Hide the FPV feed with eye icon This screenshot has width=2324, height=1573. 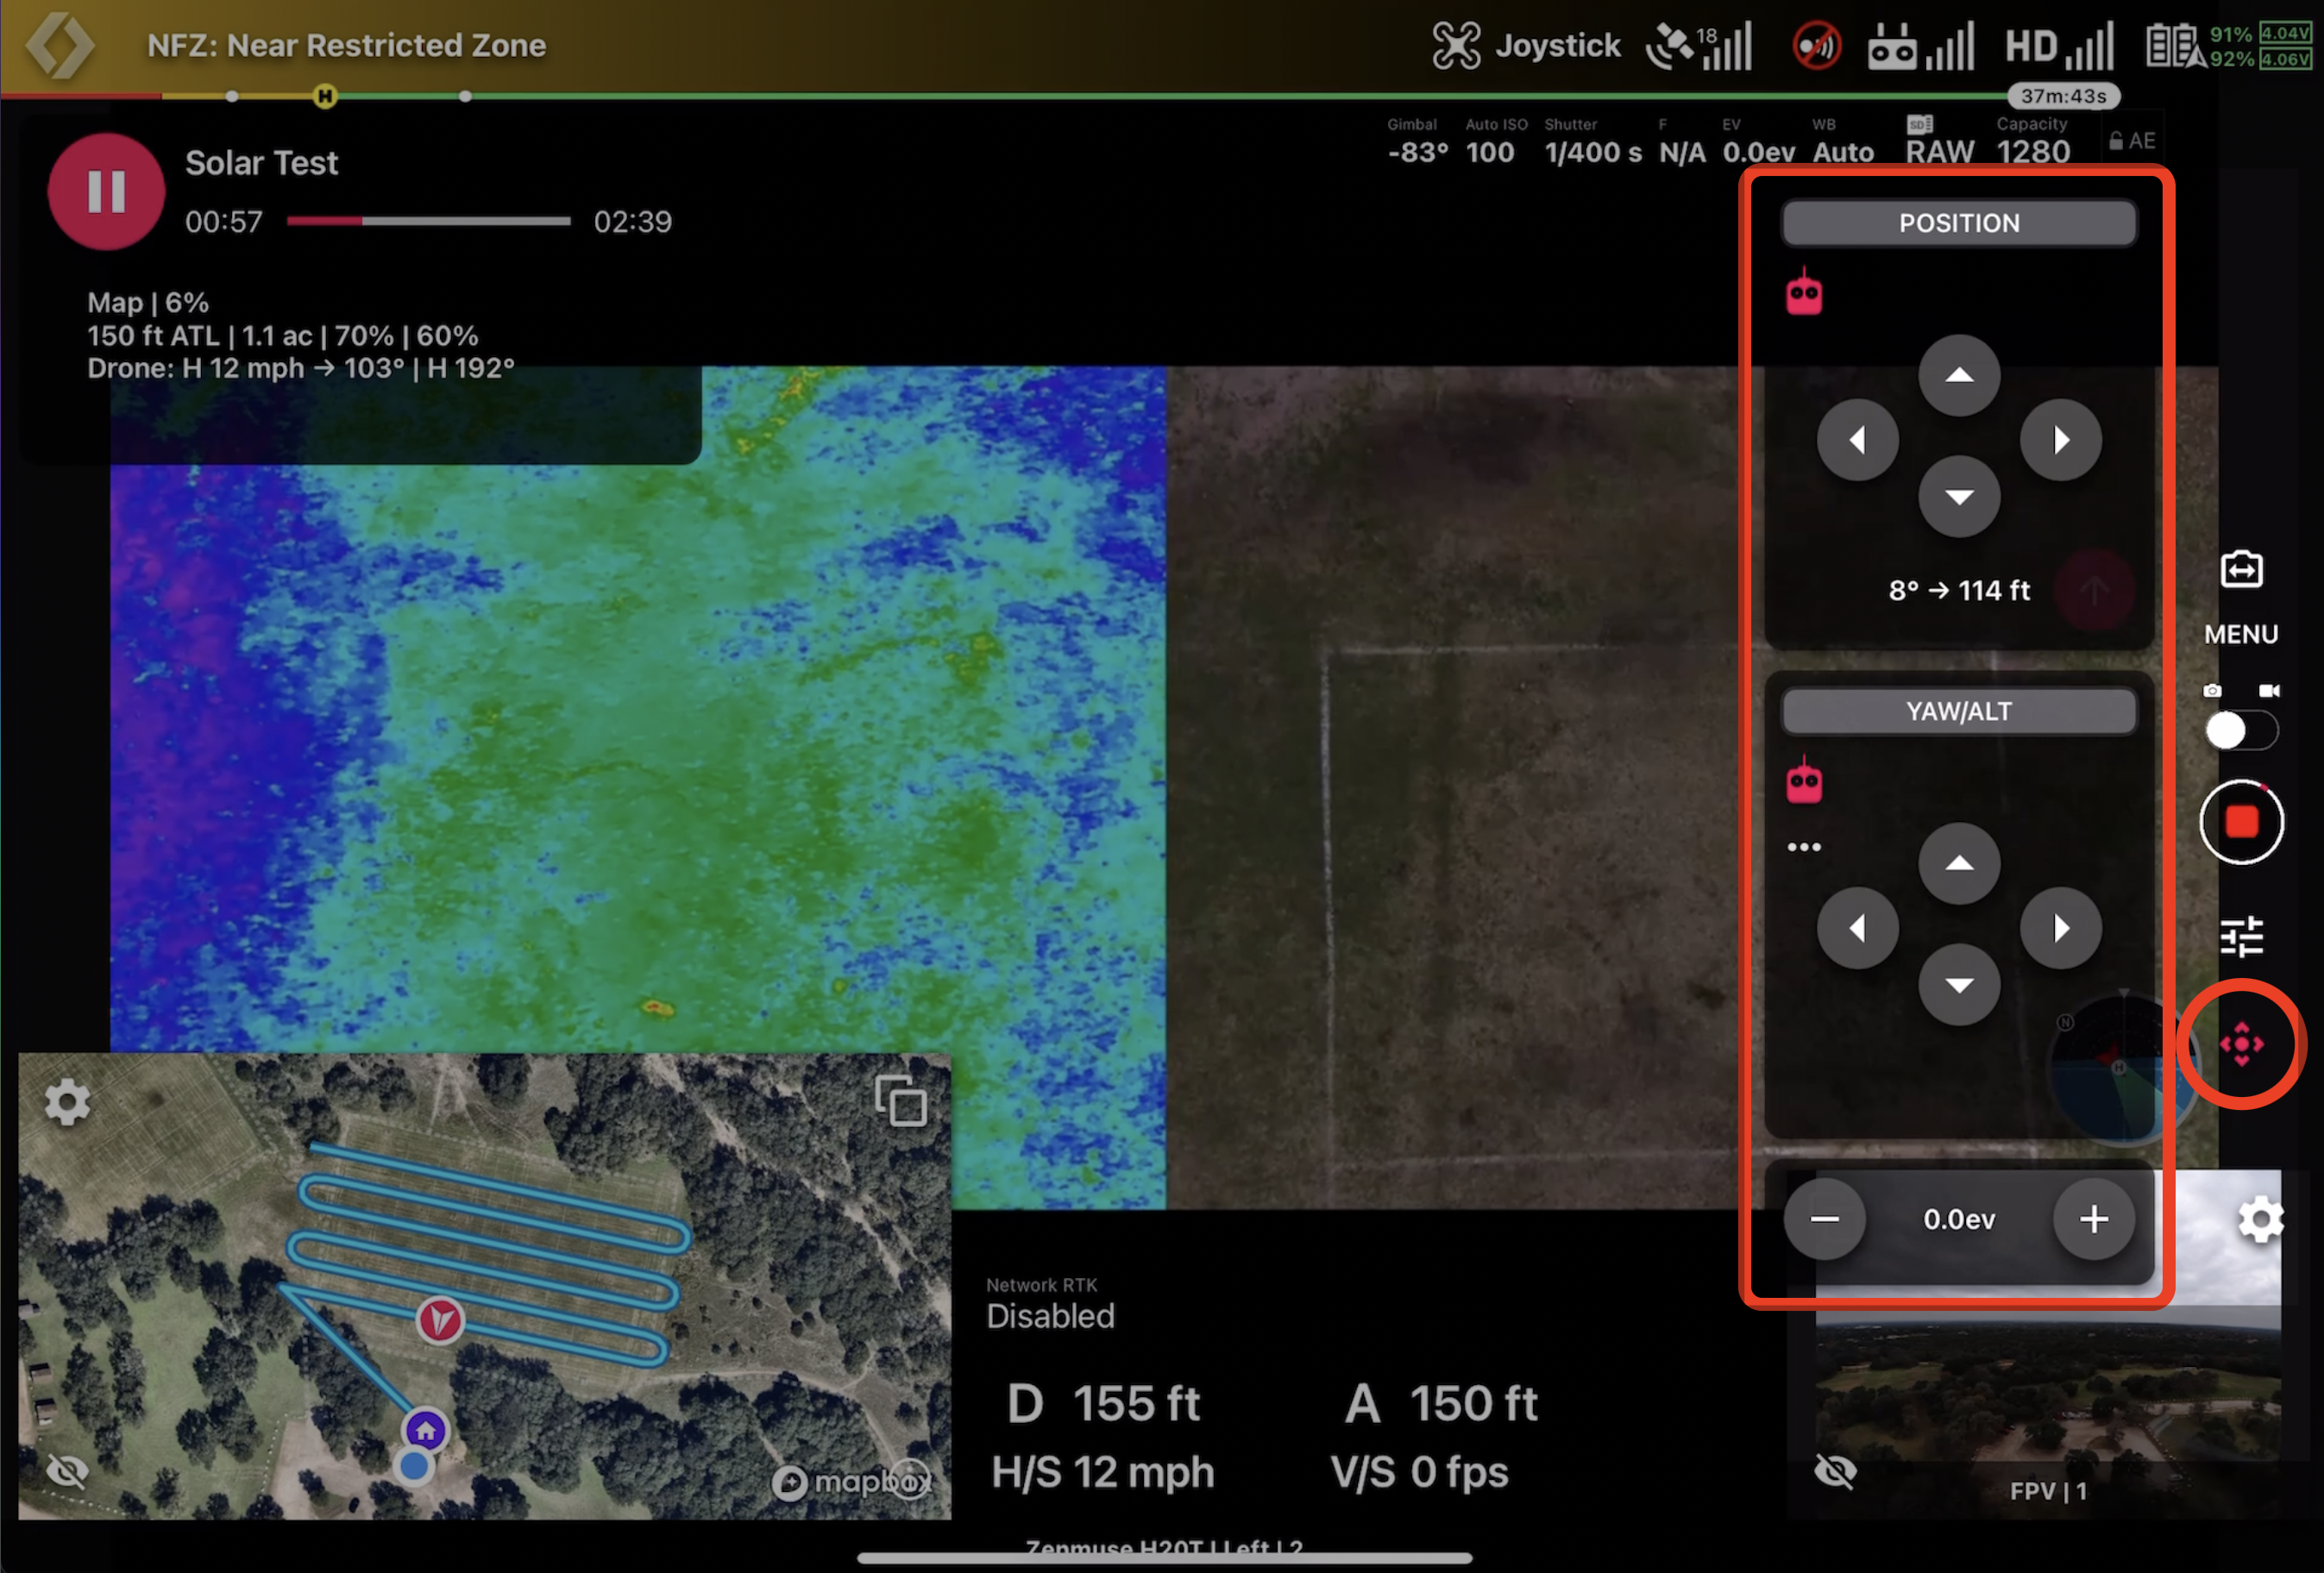1834,1471
